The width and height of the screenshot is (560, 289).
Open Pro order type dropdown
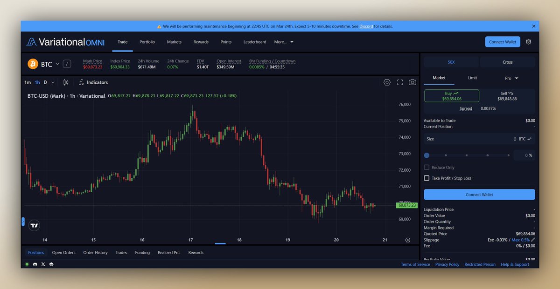511,78
